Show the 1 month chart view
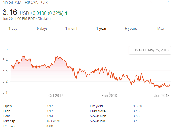Viewport: 175px width, 130px height. pos(72,29)
